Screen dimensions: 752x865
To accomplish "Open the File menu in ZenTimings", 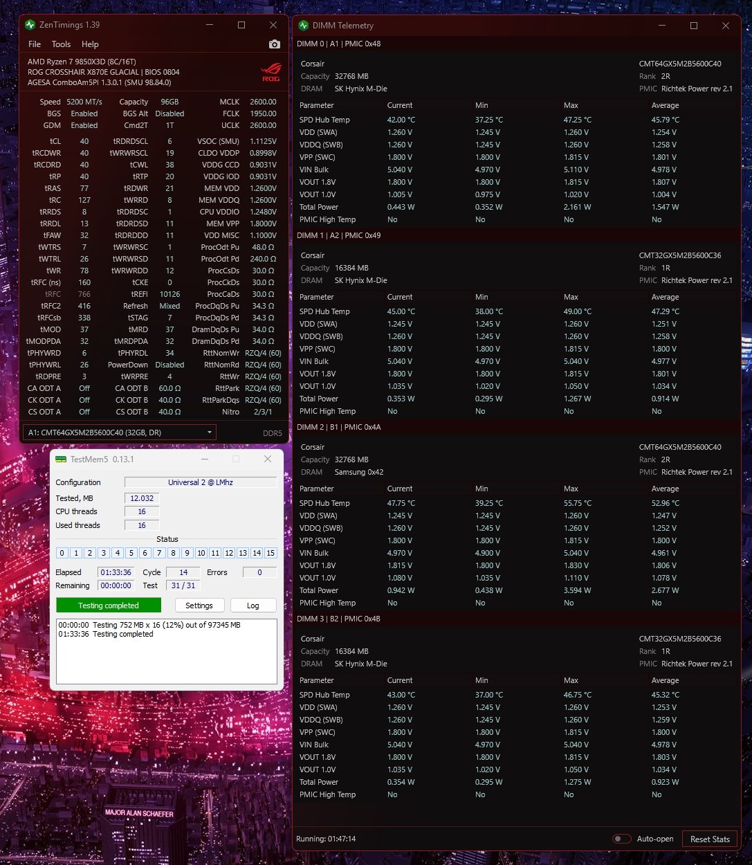I will pyautogui.click(x=35, y=44).
